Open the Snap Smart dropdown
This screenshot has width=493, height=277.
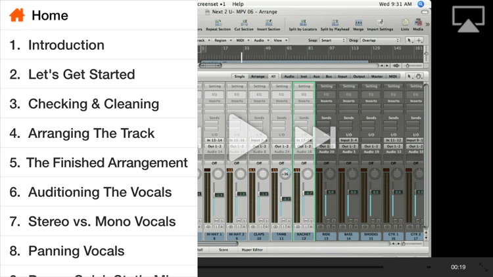click(333, 40)
